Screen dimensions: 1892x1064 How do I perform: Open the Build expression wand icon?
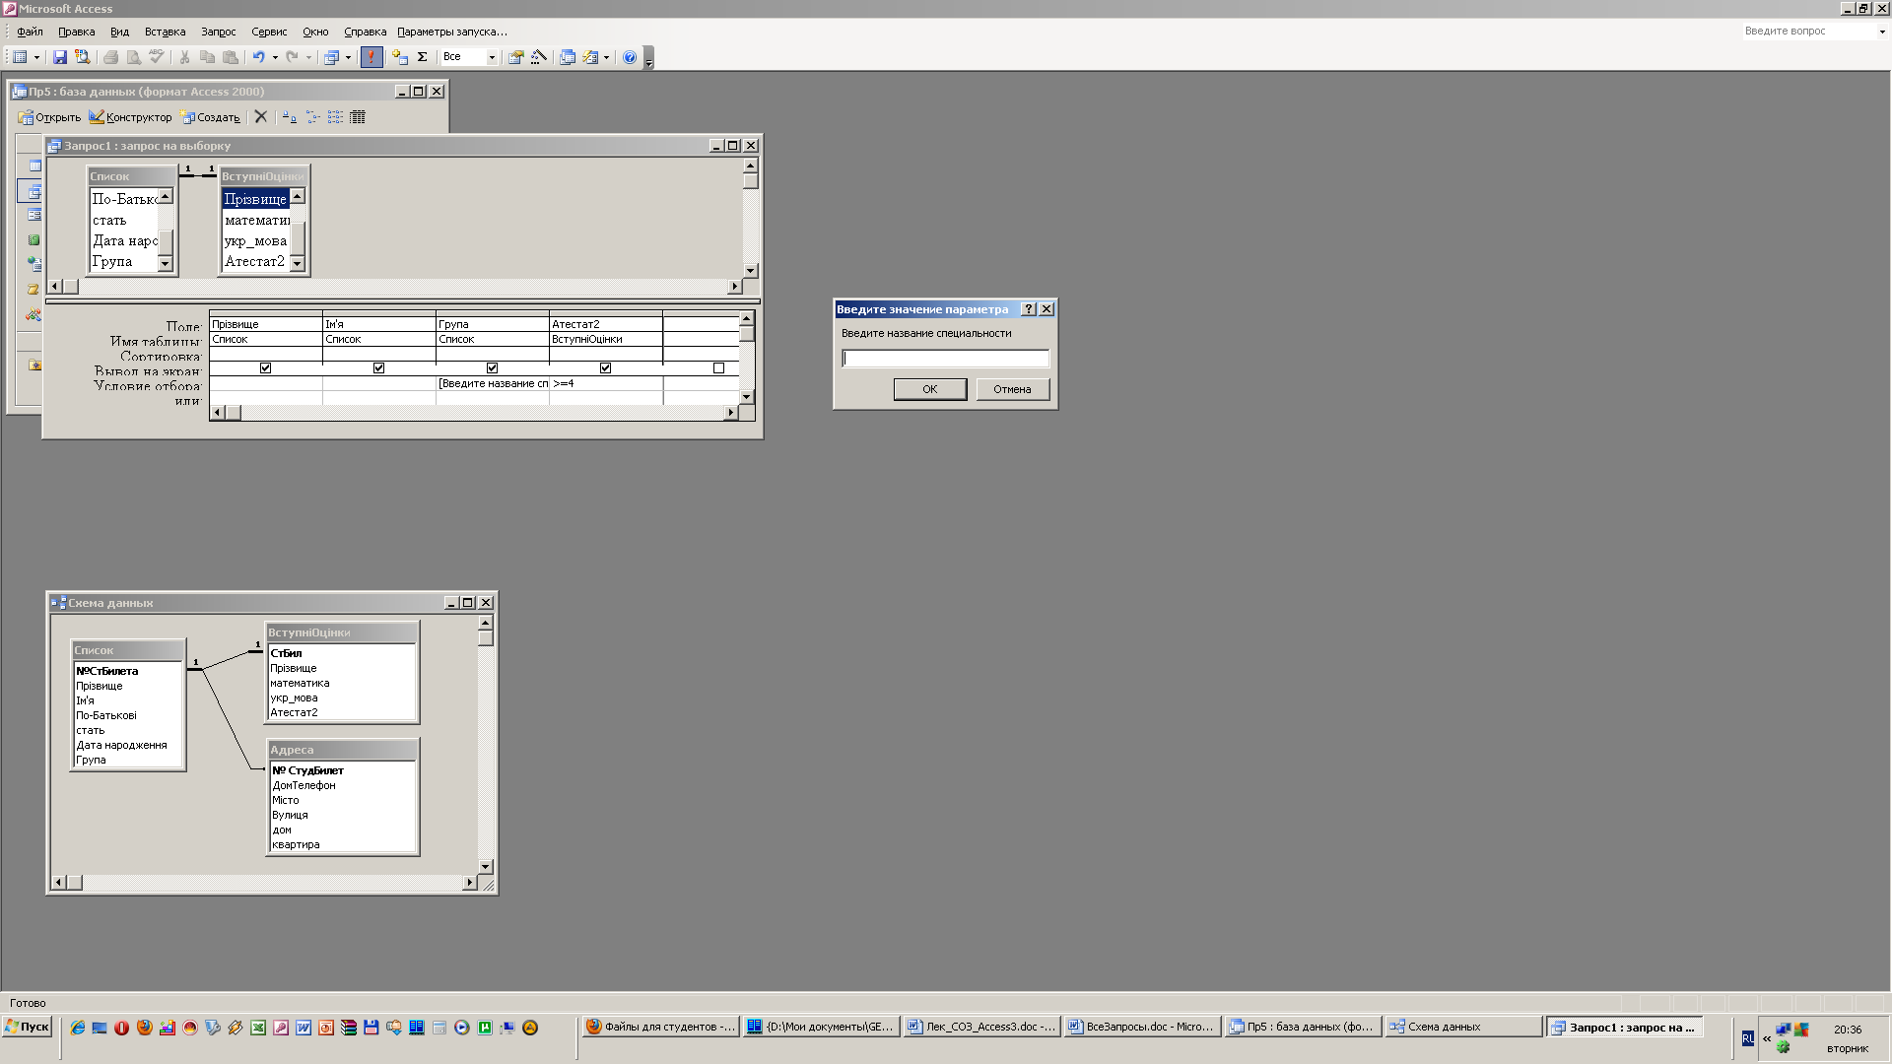click(x=539, y=57)
